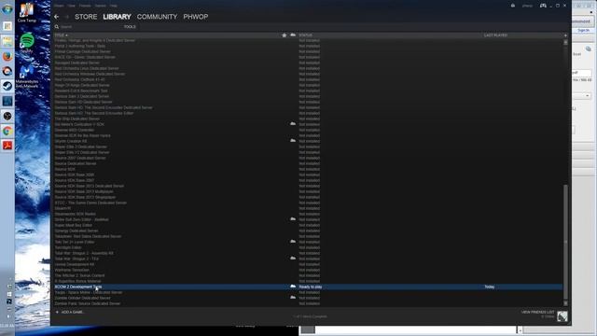Click the cloud icon on the Zombie Grinder row
This screenshot has width=597, height=336.
tap(293, 298)
